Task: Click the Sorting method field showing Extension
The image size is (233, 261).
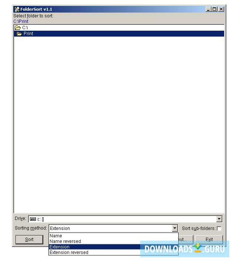Action: pyautogui.click(x=113, y=228)
